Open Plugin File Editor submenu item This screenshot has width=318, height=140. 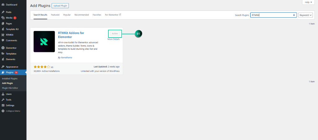click(10, 88)
